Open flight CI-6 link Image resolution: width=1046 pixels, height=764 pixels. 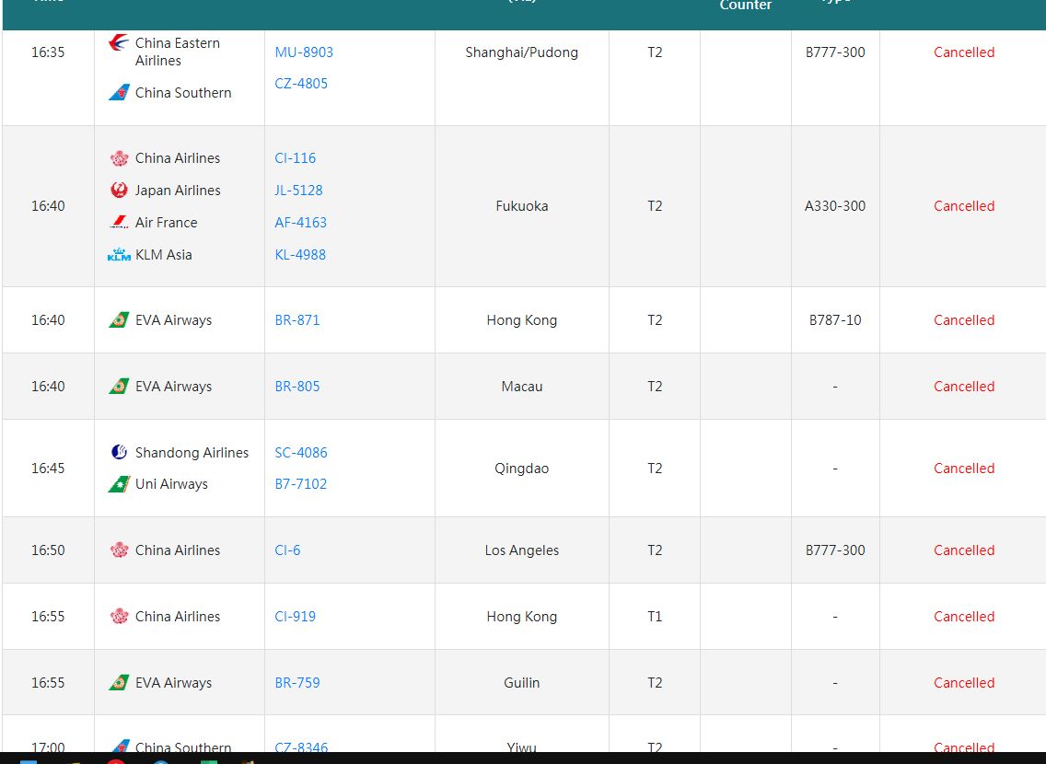[287, 550]
